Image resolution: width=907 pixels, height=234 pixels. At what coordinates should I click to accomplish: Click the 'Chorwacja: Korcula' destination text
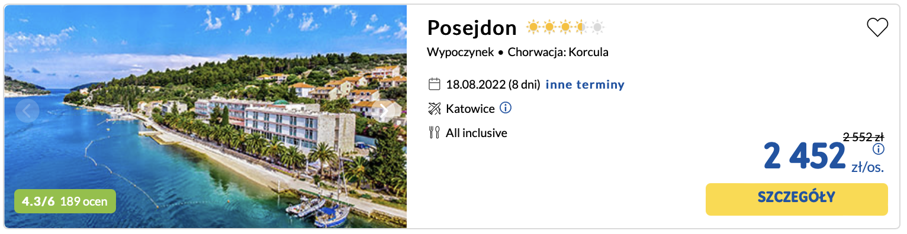coord(558,52)
